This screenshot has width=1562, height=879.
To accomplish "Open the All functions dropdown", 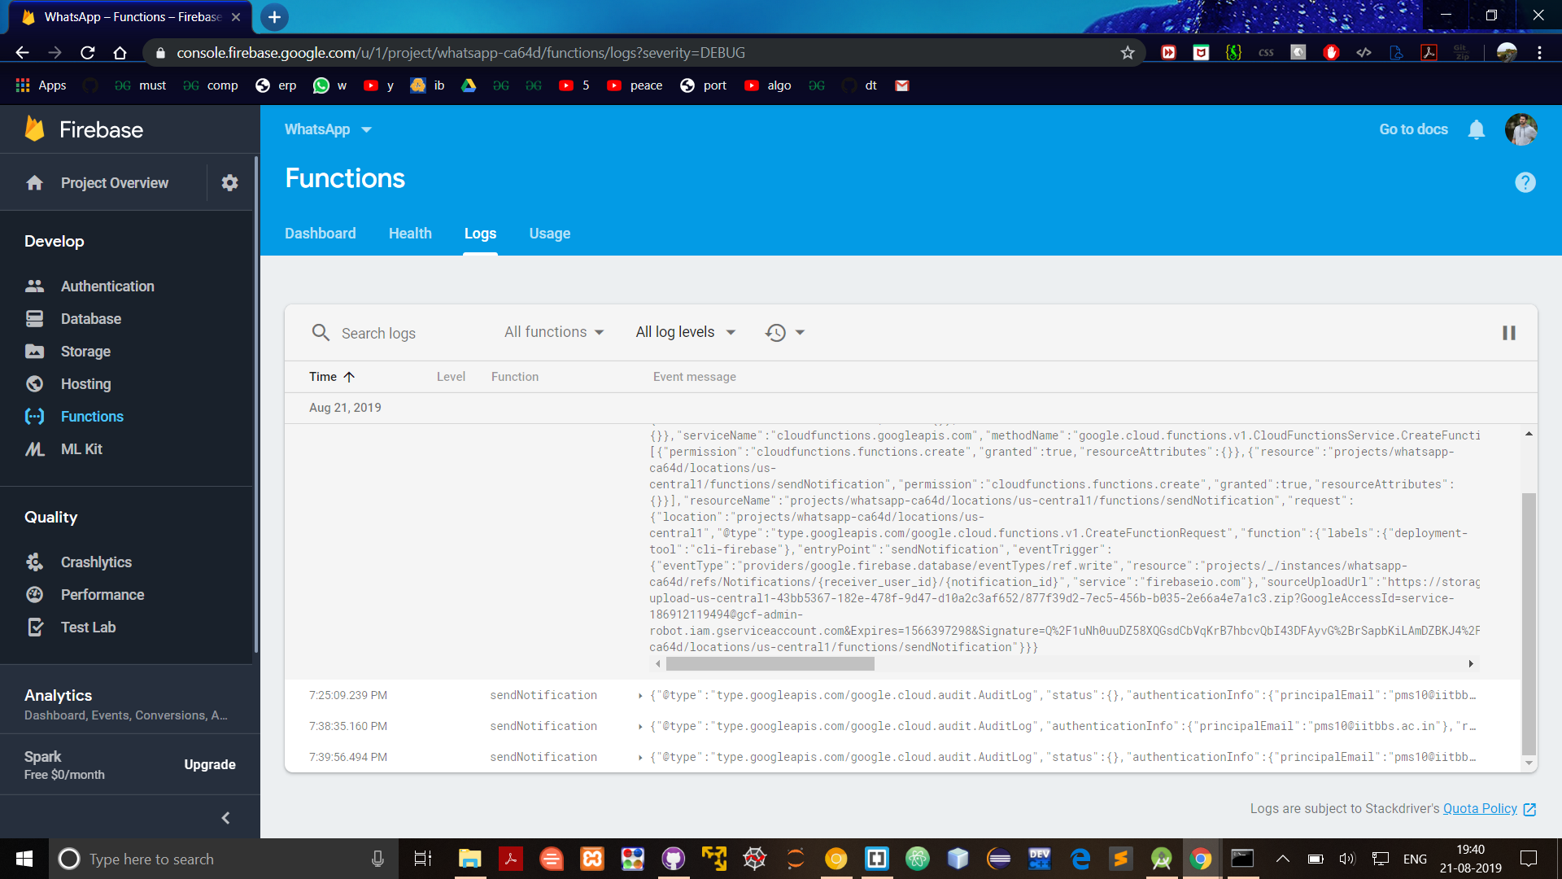I will 554,332.
